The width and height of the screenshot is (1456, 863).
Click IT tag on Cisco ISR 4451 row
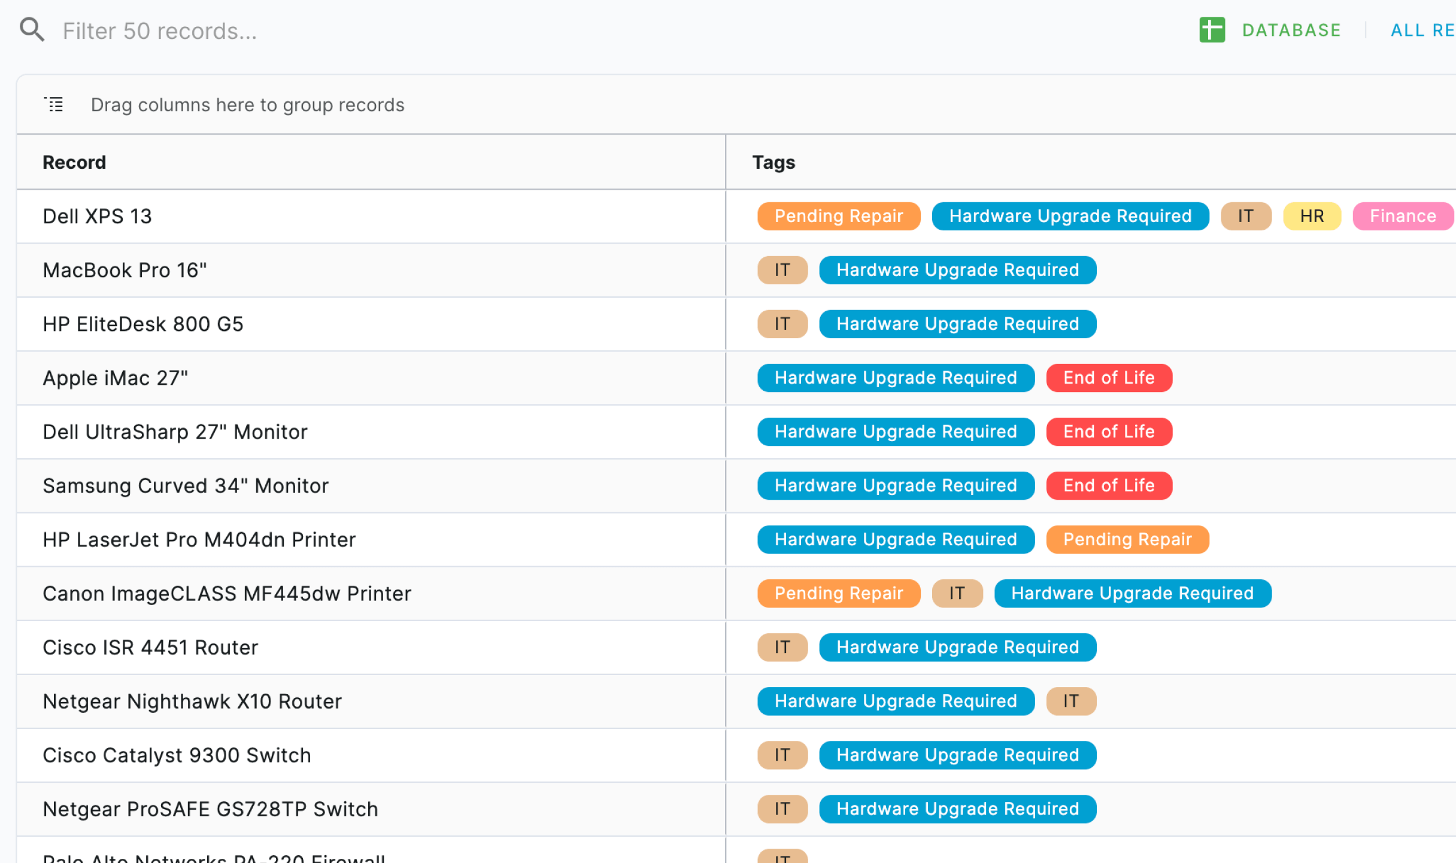point(782,647)
